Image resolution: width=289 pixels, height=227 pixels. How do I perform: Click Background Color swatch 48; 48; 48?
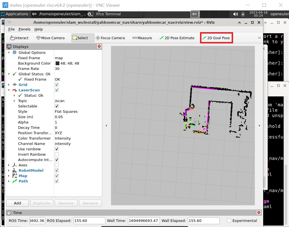pyautogui.click(x=58, y=63)
